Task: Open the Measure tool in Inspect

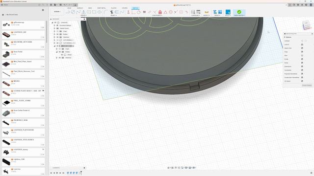Action: pos(207,12)
